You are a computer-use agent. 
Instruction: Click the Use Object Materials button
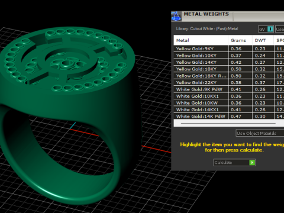260,133
